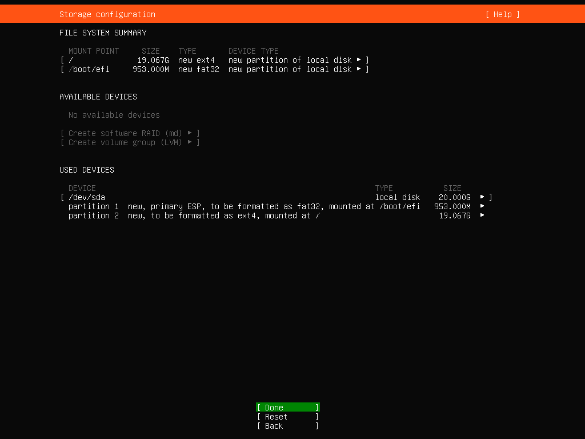The height and width of the screenshot is (439, 585).
Task: Expand partition 2 actions arrow
Action: click(x=482, y=215)
